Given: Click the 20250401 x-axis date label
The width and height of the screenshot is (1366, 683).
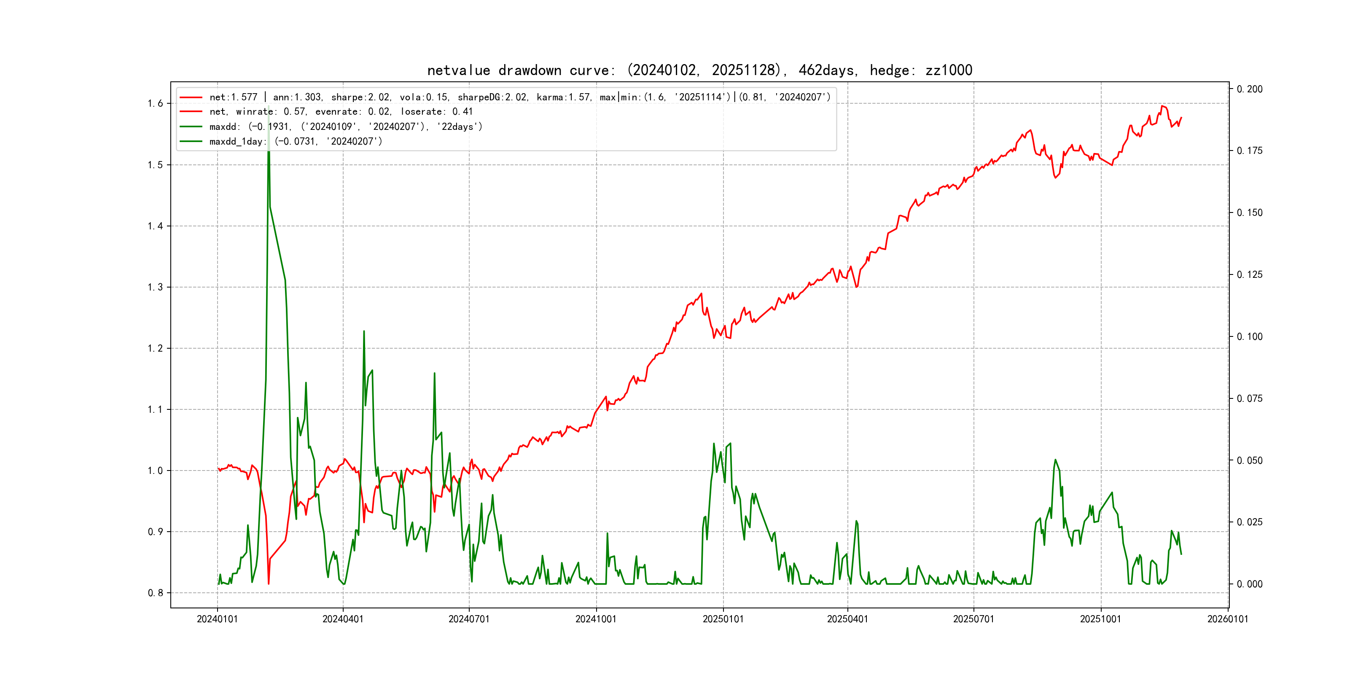Looking at the screenshot, I should (847, 619).
